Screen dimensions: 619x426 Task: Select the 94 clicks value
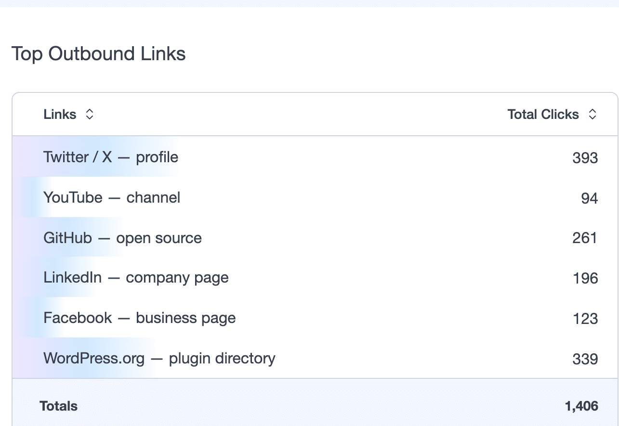point(589,198)
